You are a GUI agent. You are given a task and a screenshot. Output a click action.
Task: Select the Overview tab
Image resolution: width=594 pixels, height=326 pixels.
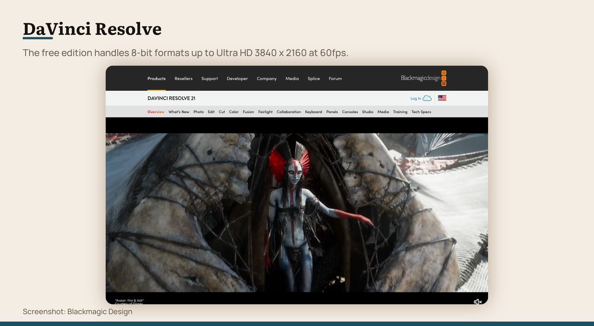click(156, 112)
